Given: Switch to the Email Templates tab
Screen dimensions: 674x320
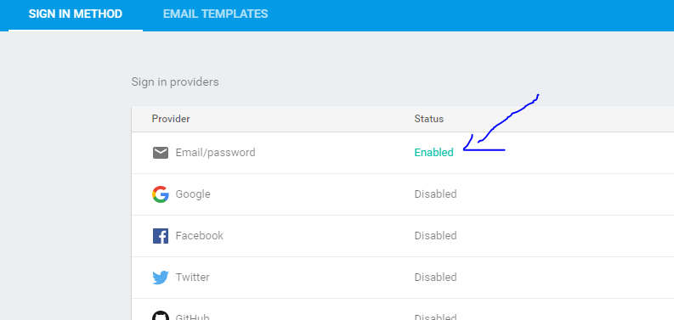Looking at the screenshot, I should 215,14.
